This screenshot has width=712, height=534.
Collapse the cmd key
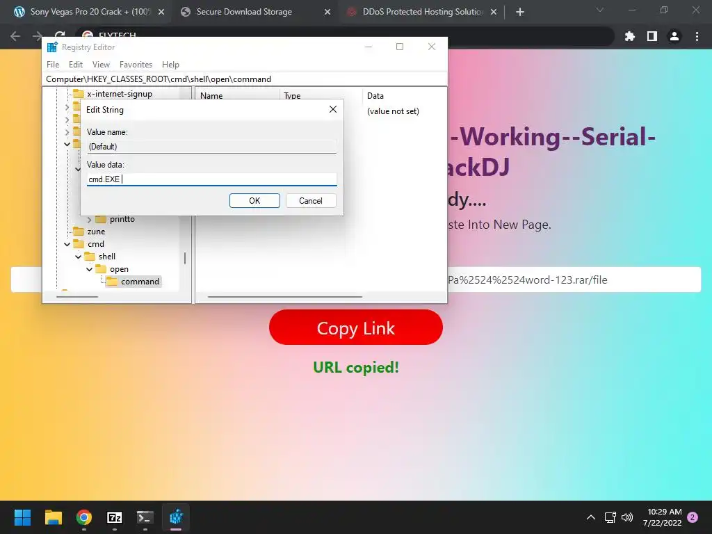(x=67, y=244)
